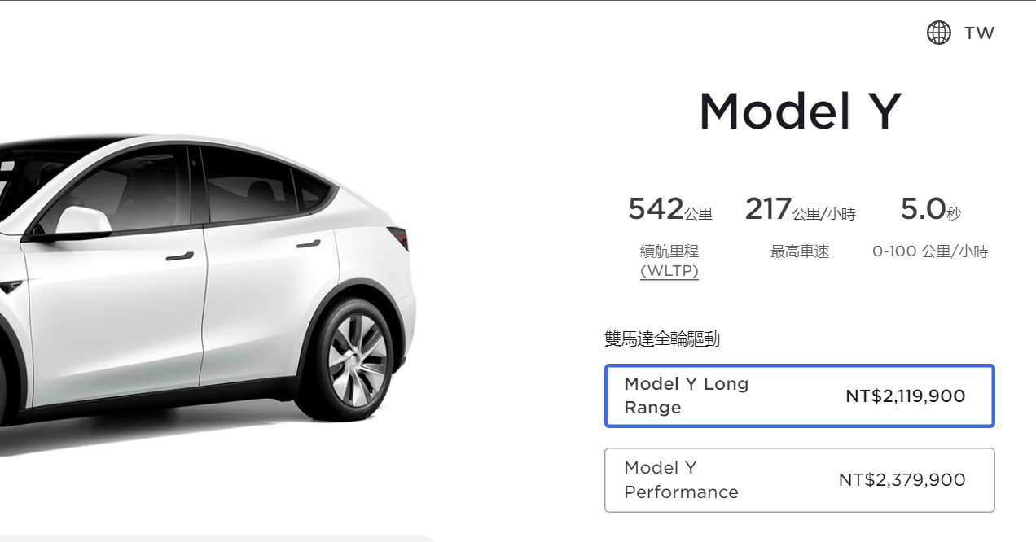Click the 5.0秒 acceleration figure

(x=929, y=209)
